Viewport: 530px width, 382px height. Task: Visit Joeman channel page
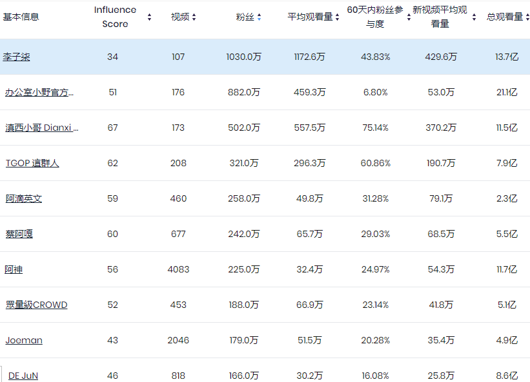click(x=24, y=340)
